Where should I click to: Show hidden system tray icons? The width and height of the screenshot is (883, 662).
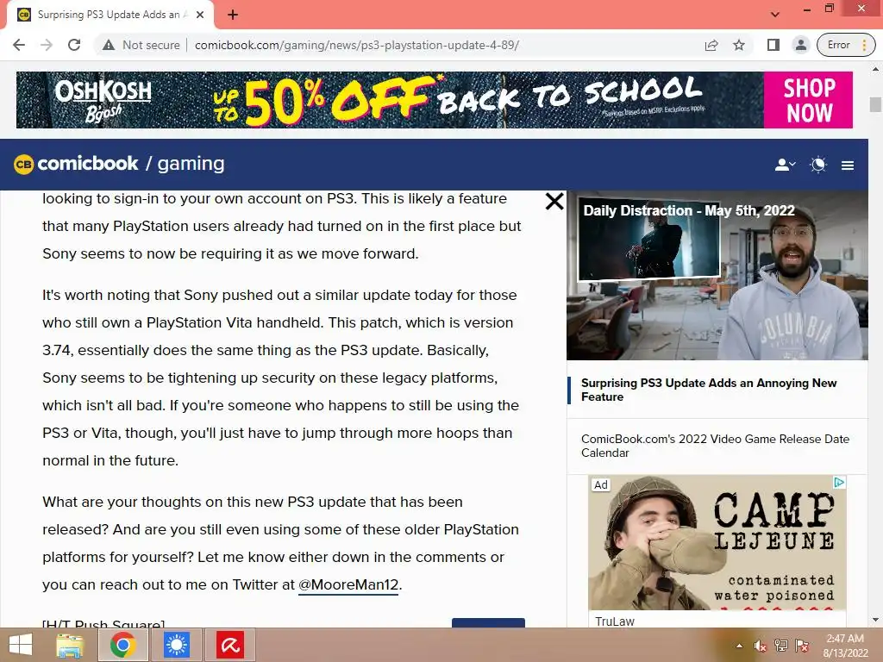point(739,646)
